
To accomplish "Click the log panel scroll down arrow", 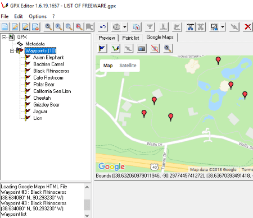I will tap(87, 215).
